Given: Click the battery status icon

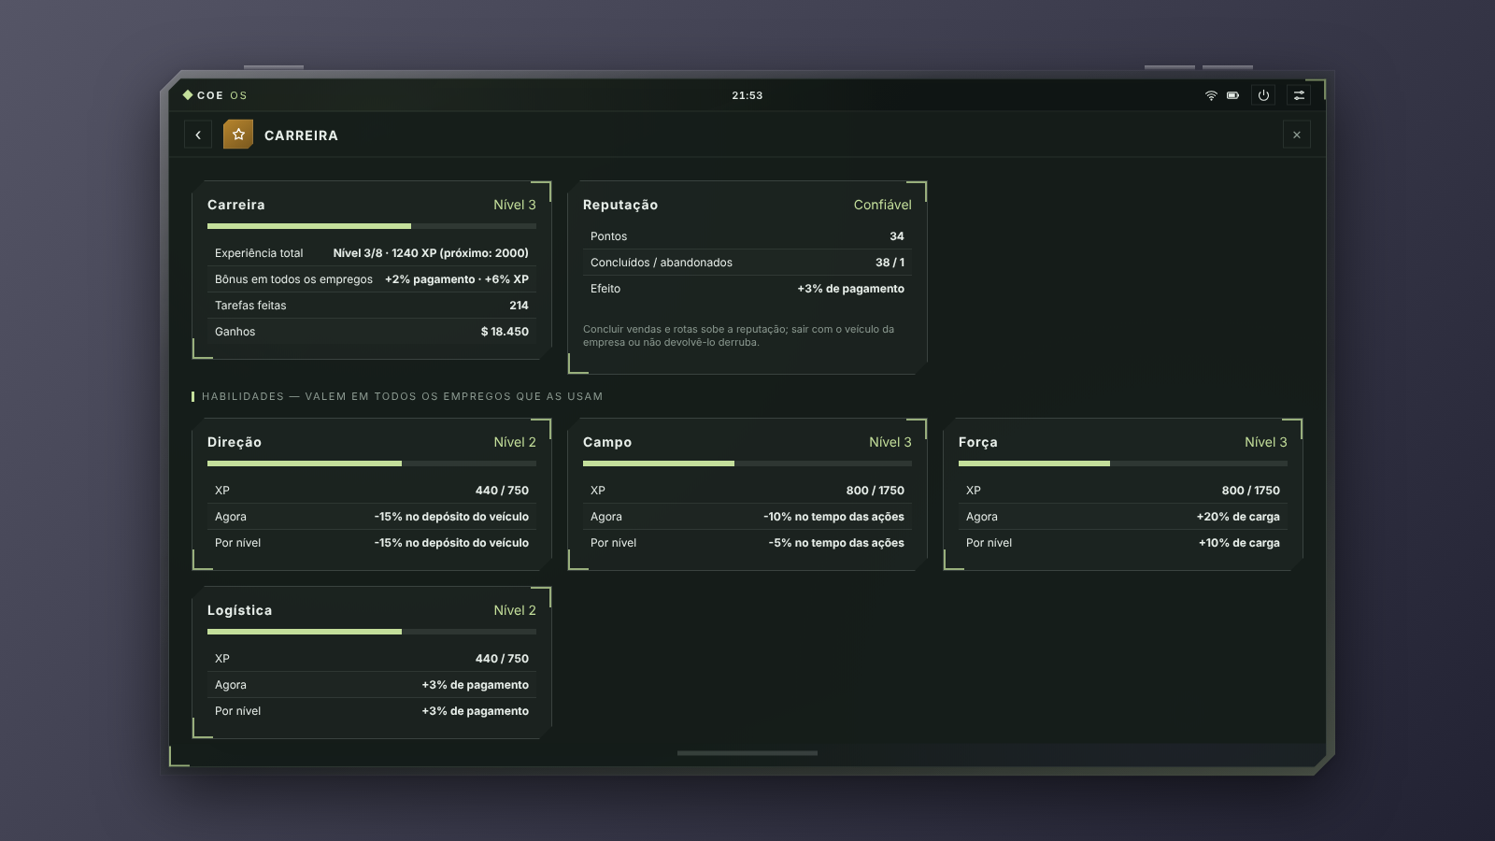Looking at the screenshot, I should (x=1232, y=95).
